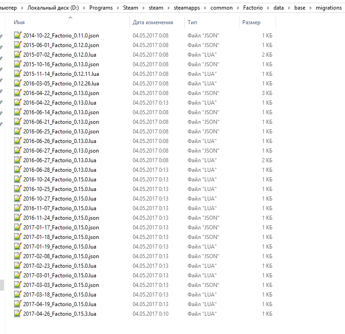This screenshot has width=345, height=334.
Task: Sort by Размер column header
Action: pyautogui.click(x=251, y=22)
